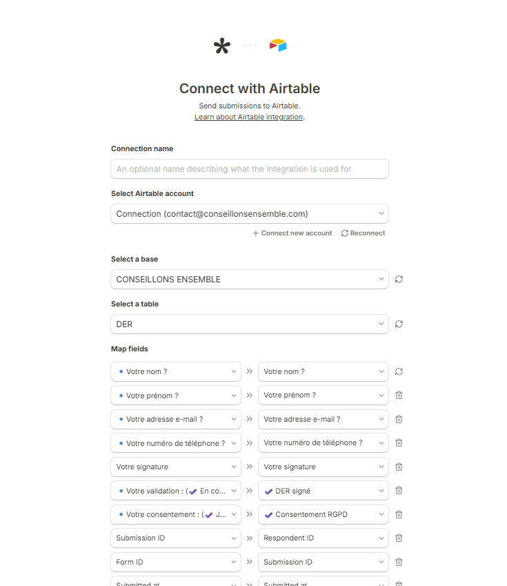The height and width of the screenshot is (586, 507).
Task: Open Learn about Airtable integration link
Action: pos(248,117)
